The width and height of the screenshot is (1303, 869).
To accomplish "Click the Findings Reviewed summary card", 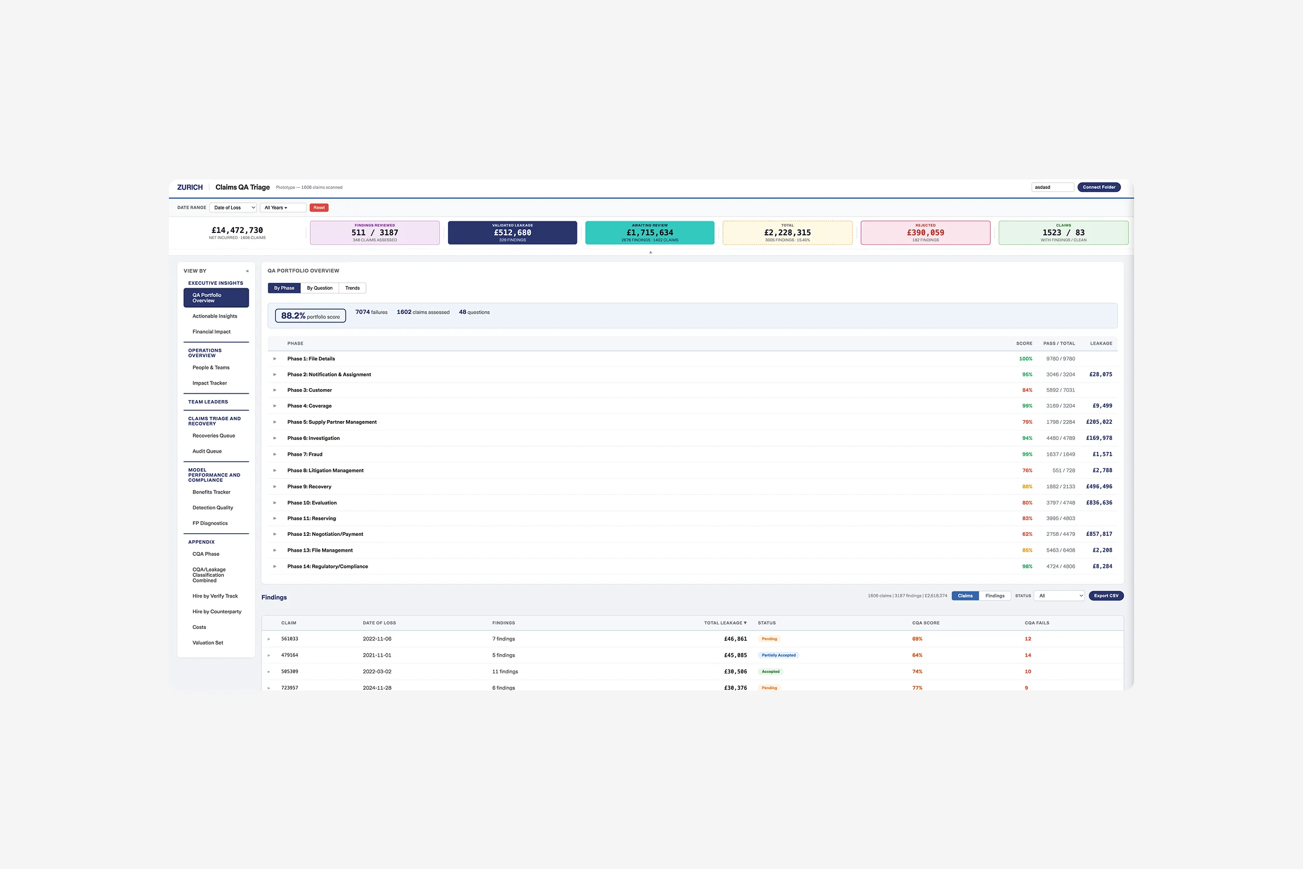I will tap(375, 233).
